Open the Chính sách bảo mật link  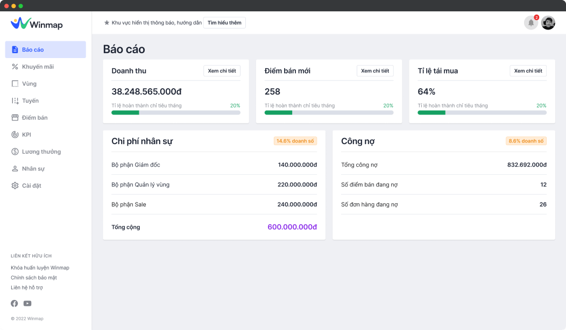[x=34, y=278]
